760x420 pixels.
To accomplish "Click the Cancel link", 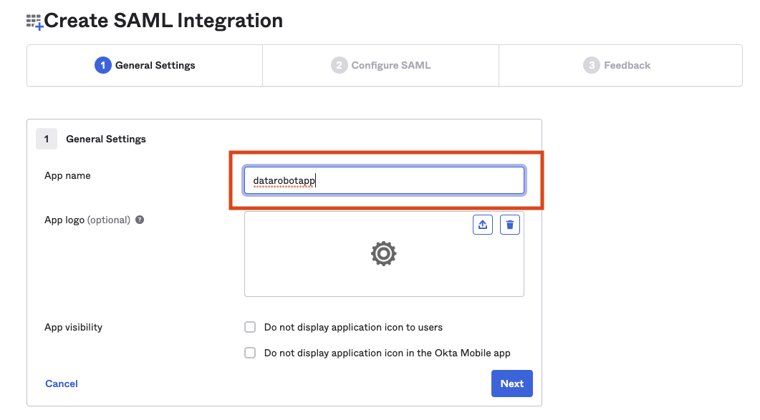I will point(62,384).
